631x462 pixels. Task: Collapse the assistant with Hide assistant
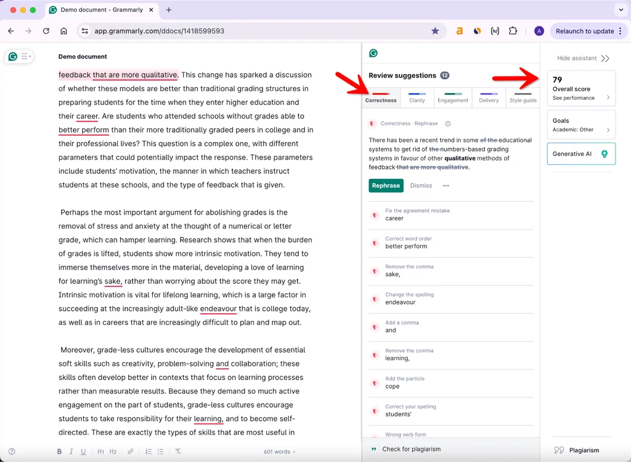coord(583,59)
